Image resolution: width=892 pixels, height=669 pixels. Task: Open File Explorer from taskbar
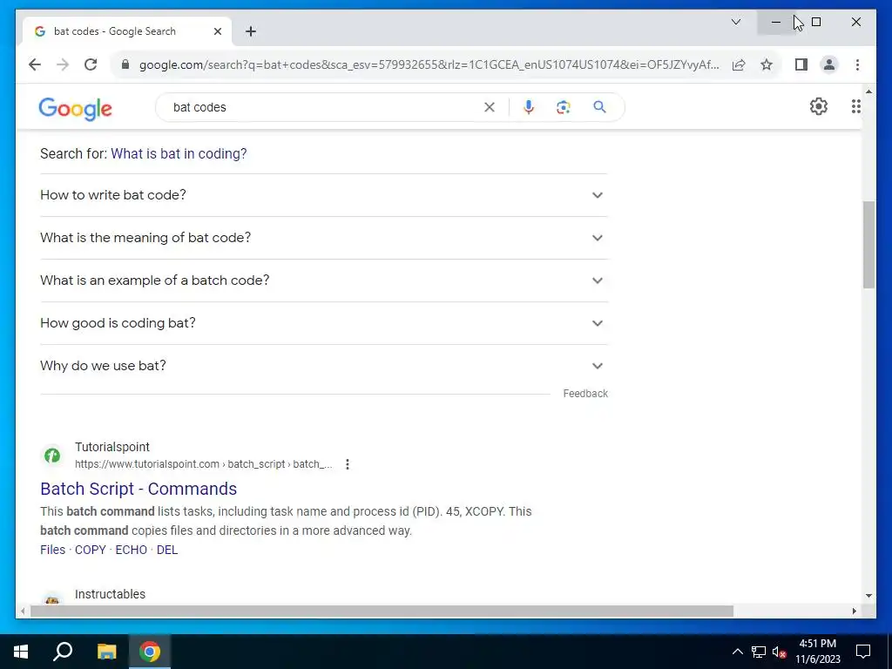pos(106,652)
